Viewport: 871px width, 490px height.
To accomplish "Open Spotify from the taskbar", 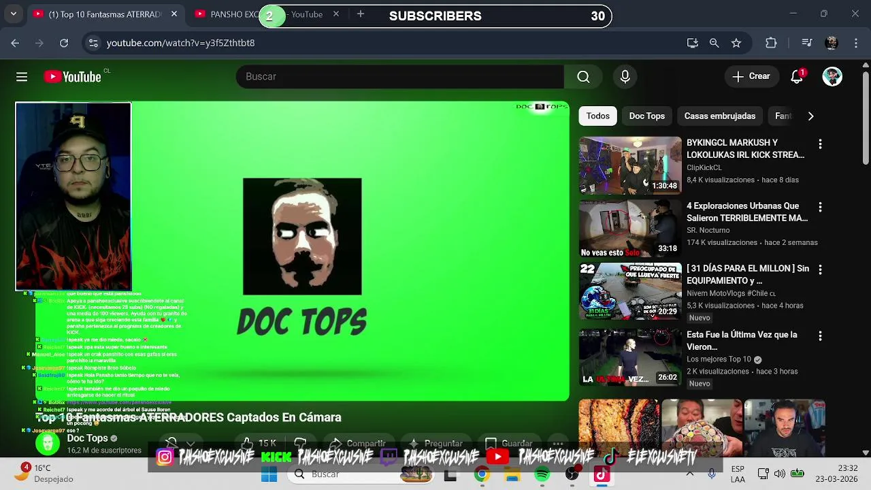I will (x=542, y=474).
